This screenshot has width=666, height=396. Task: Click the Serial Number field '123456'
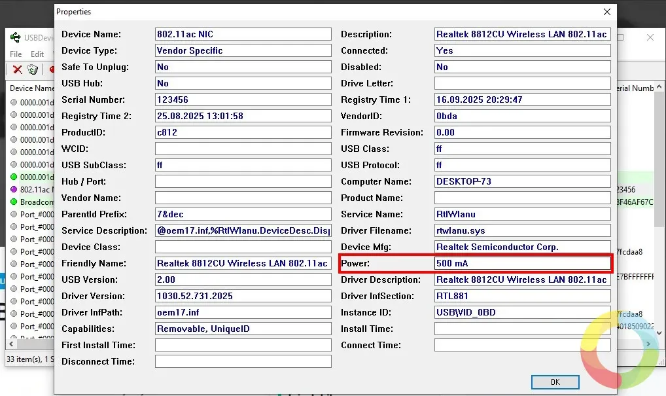pyautogui.click(x=243, y=99)
